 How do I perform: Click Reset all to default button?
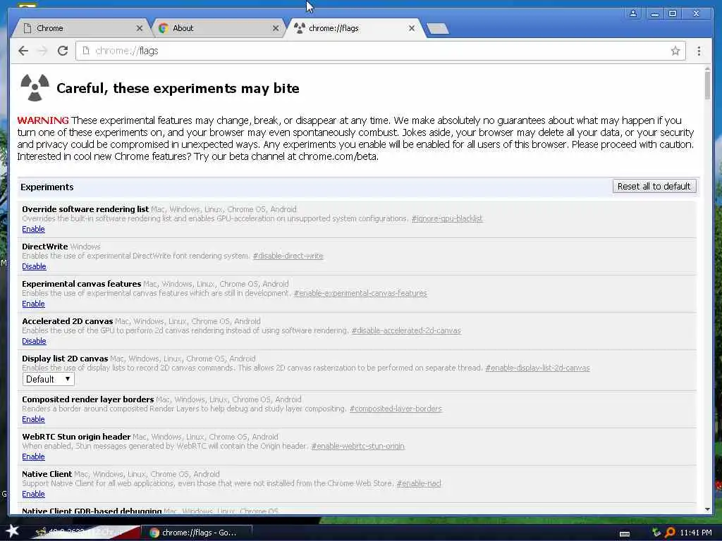(x=654, y=186)
